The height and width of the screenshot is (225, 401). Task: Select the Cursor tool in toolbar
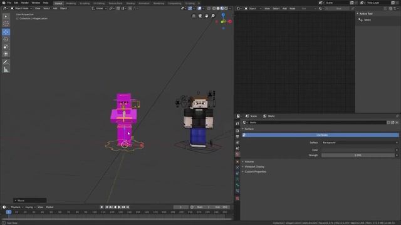click(x=6, y=24)
